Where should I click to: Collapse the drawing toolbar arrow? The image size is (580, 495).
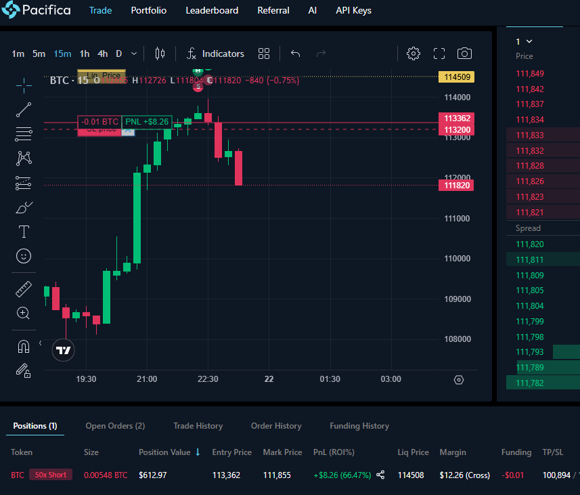coord(41,343)
